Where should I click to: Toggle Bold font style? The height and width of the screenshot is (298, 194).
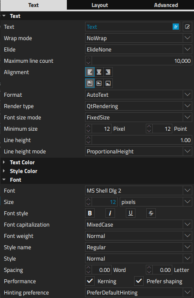[x=90, y=213]
